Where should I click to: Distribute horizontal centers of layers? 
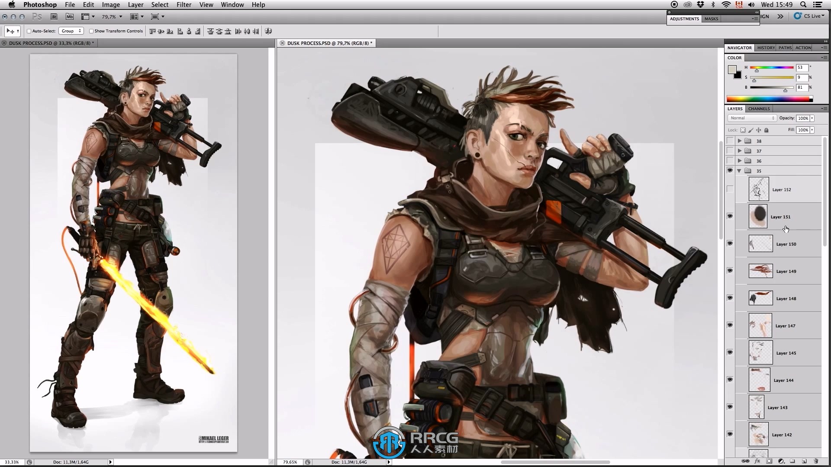point(247,31)
